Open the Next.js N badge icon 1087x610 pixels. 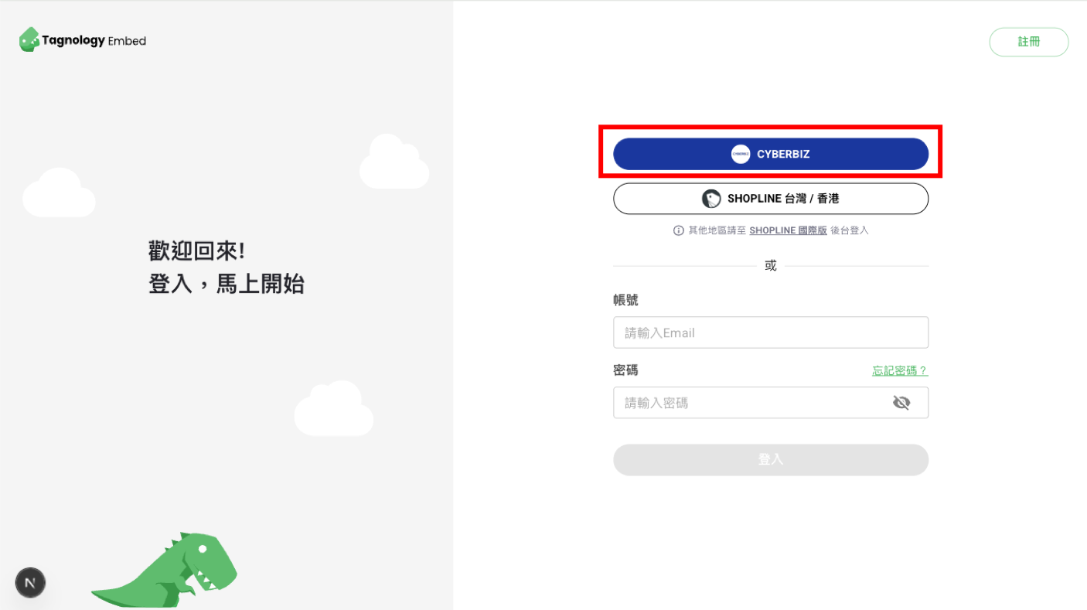[x=30, y=583]
